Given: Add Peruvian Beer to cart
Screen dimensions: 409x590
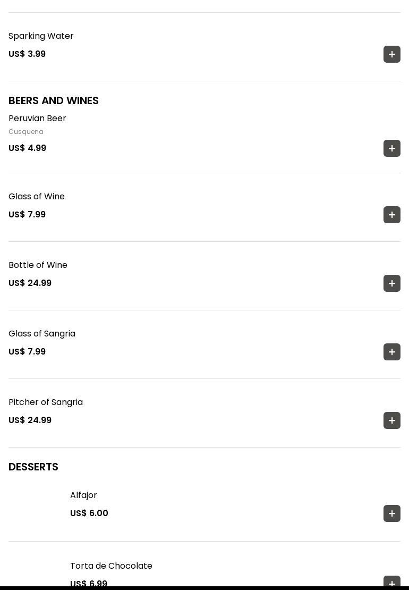Looking at the screenshot, I should [x=392, y=148].
